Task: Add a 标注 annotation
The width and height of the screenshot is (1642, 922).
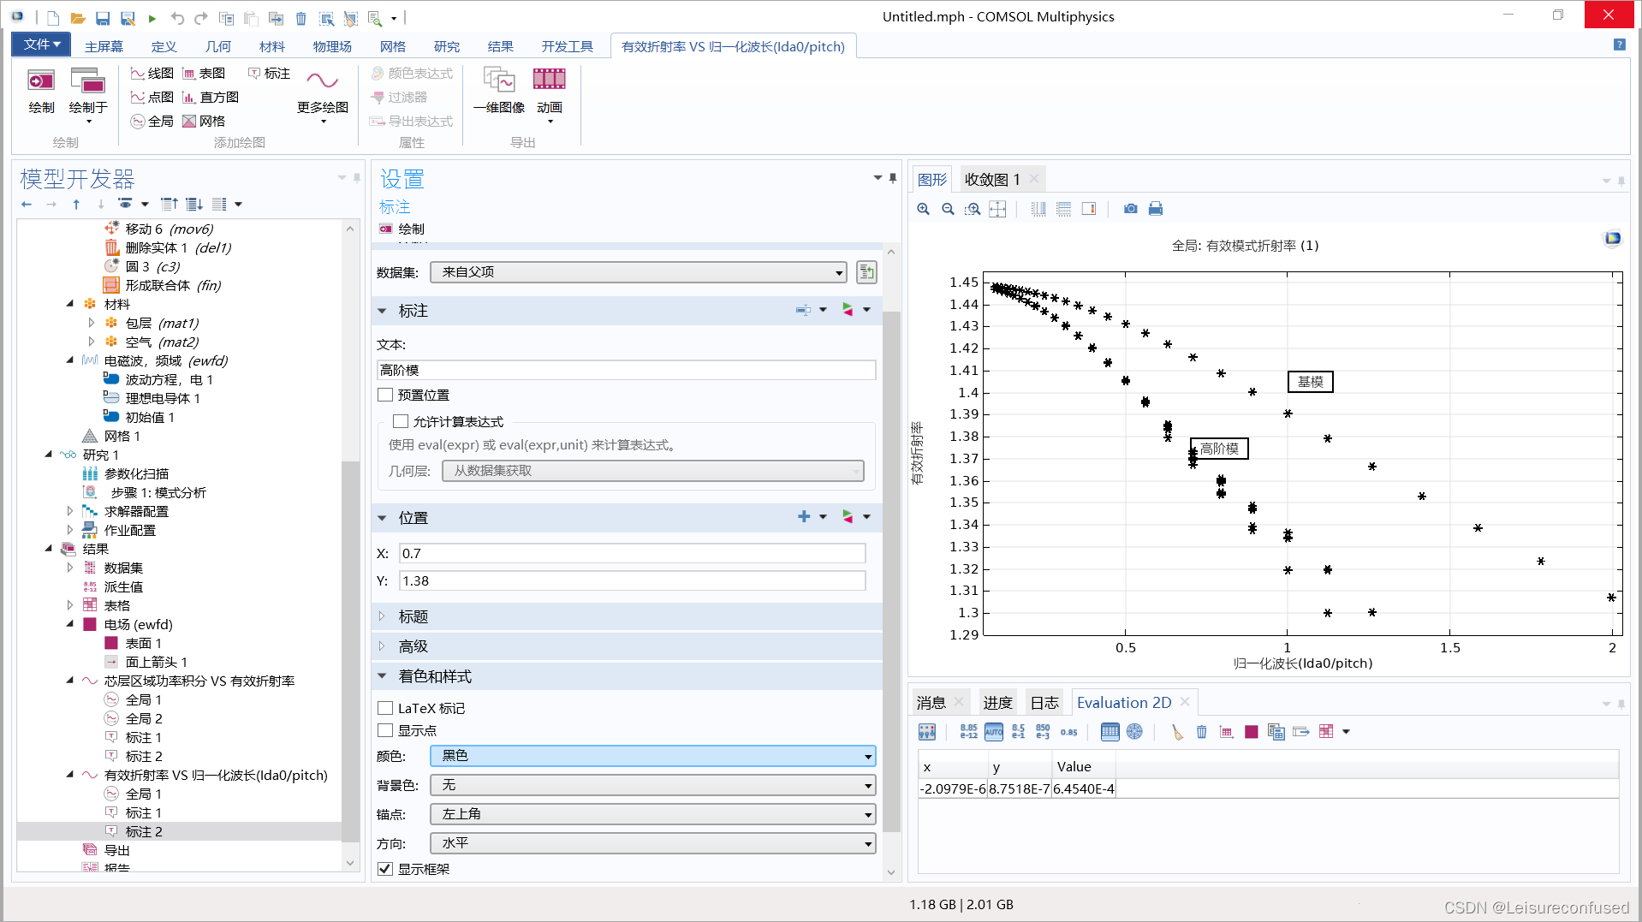Action: (x=269, y=74)
